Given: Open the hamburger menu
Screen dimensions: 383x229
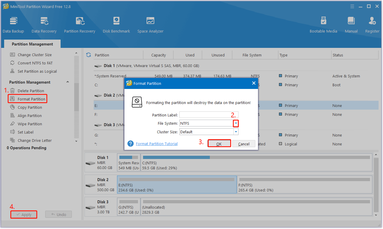Looking at the screenshot, I should pyautogui.click(x=352, y=6).
